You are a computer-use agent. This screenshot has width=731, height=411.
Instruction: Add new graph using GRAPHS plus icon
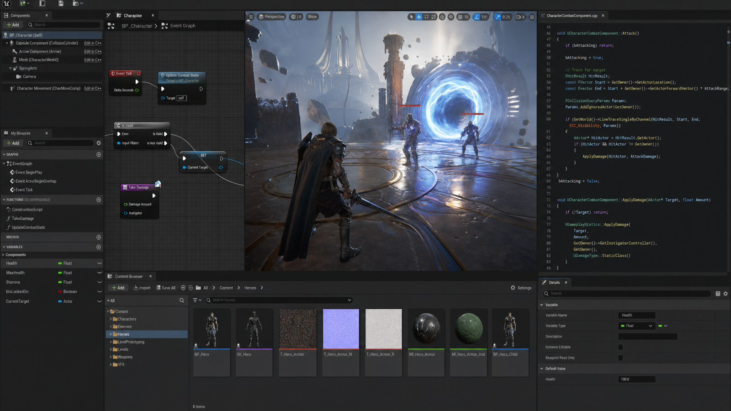(x=99, y=155)
